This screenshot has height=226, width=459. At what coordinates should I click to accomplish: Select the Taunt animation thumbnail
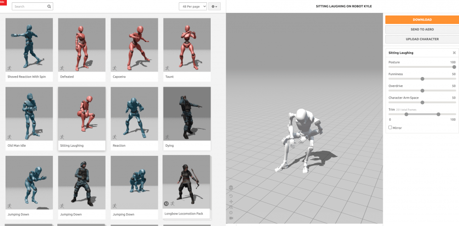pos(187,45)
